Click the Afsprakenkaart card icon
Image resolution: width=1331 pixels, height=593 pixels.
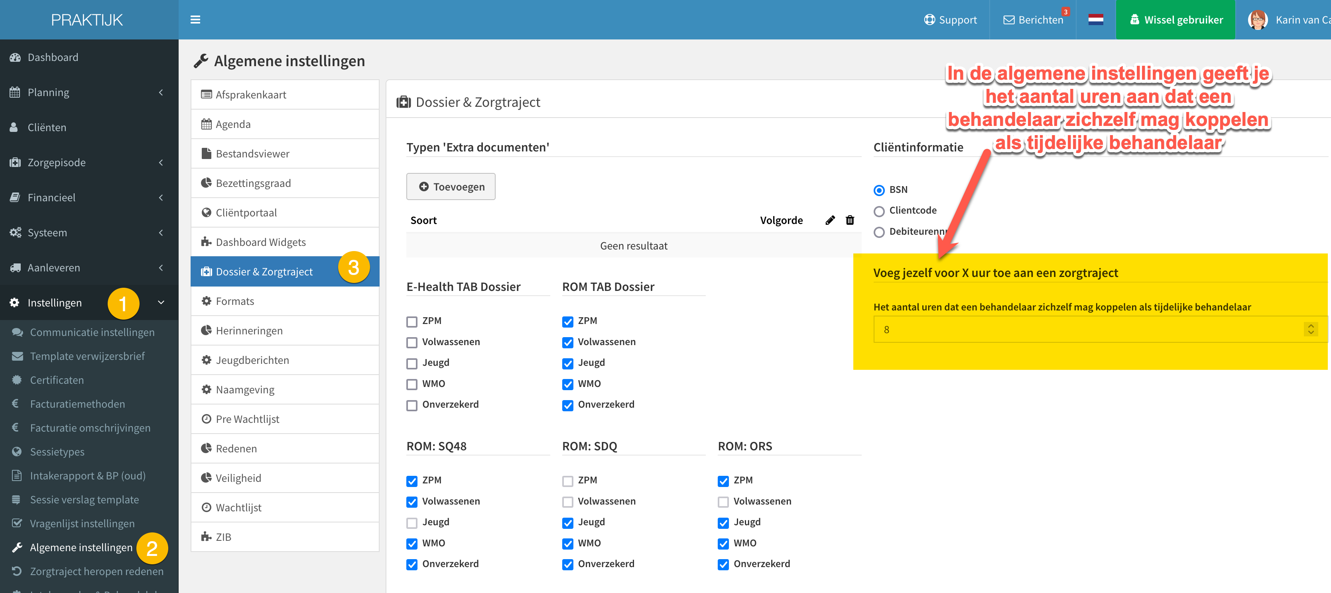coord(206,94)
